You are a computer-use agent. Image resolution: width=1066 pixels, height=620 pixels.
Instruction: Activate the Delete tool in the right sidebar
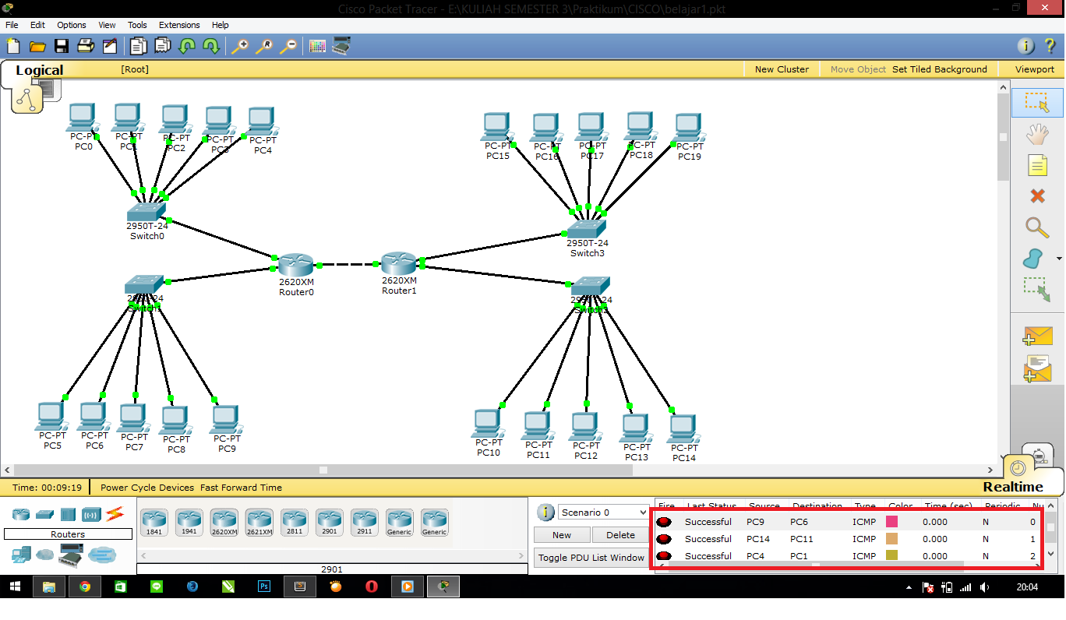(1037, 196)
